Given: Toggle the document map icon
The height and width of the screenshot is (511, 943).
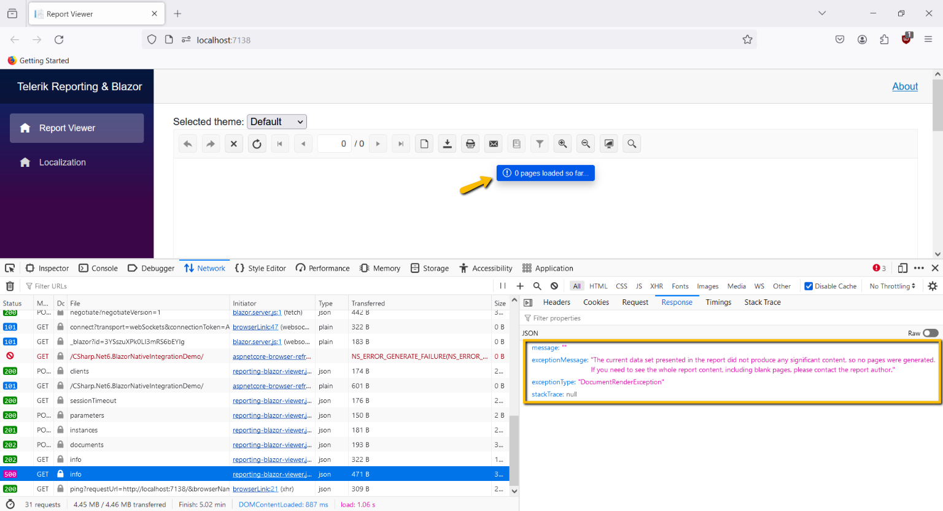Looking at the screenshot, I should click(x=517, y=144).
